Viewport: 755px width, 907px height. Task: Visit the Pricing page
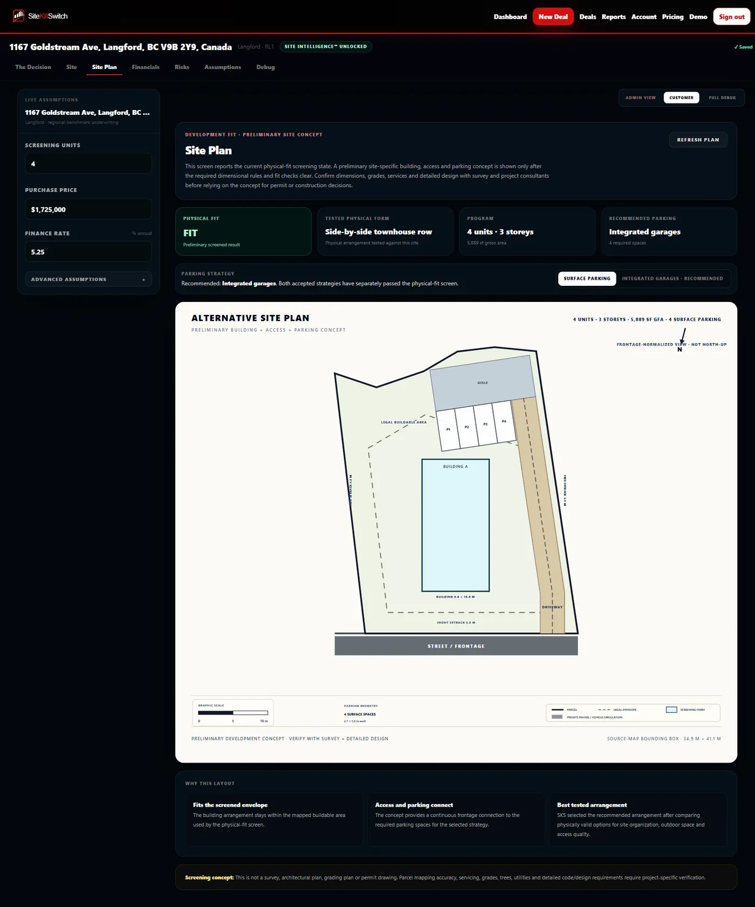(x=672, y=17)
